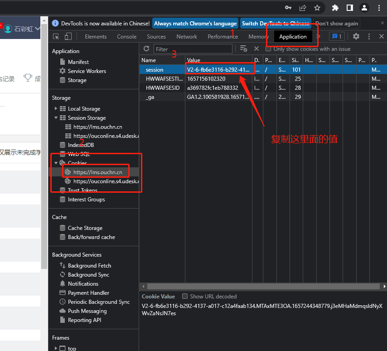
Task: Select the _ga cookie row
Action: tap(263, 97)
